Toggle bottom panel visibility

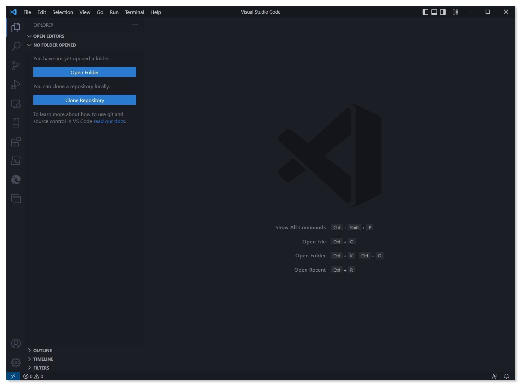[434, 12]
